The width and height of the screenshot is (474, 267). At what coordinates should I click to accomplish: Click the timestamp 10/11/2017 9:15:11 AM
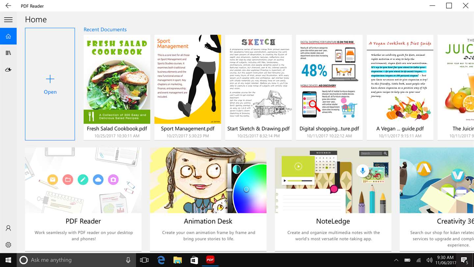click(x=400, y=136)
